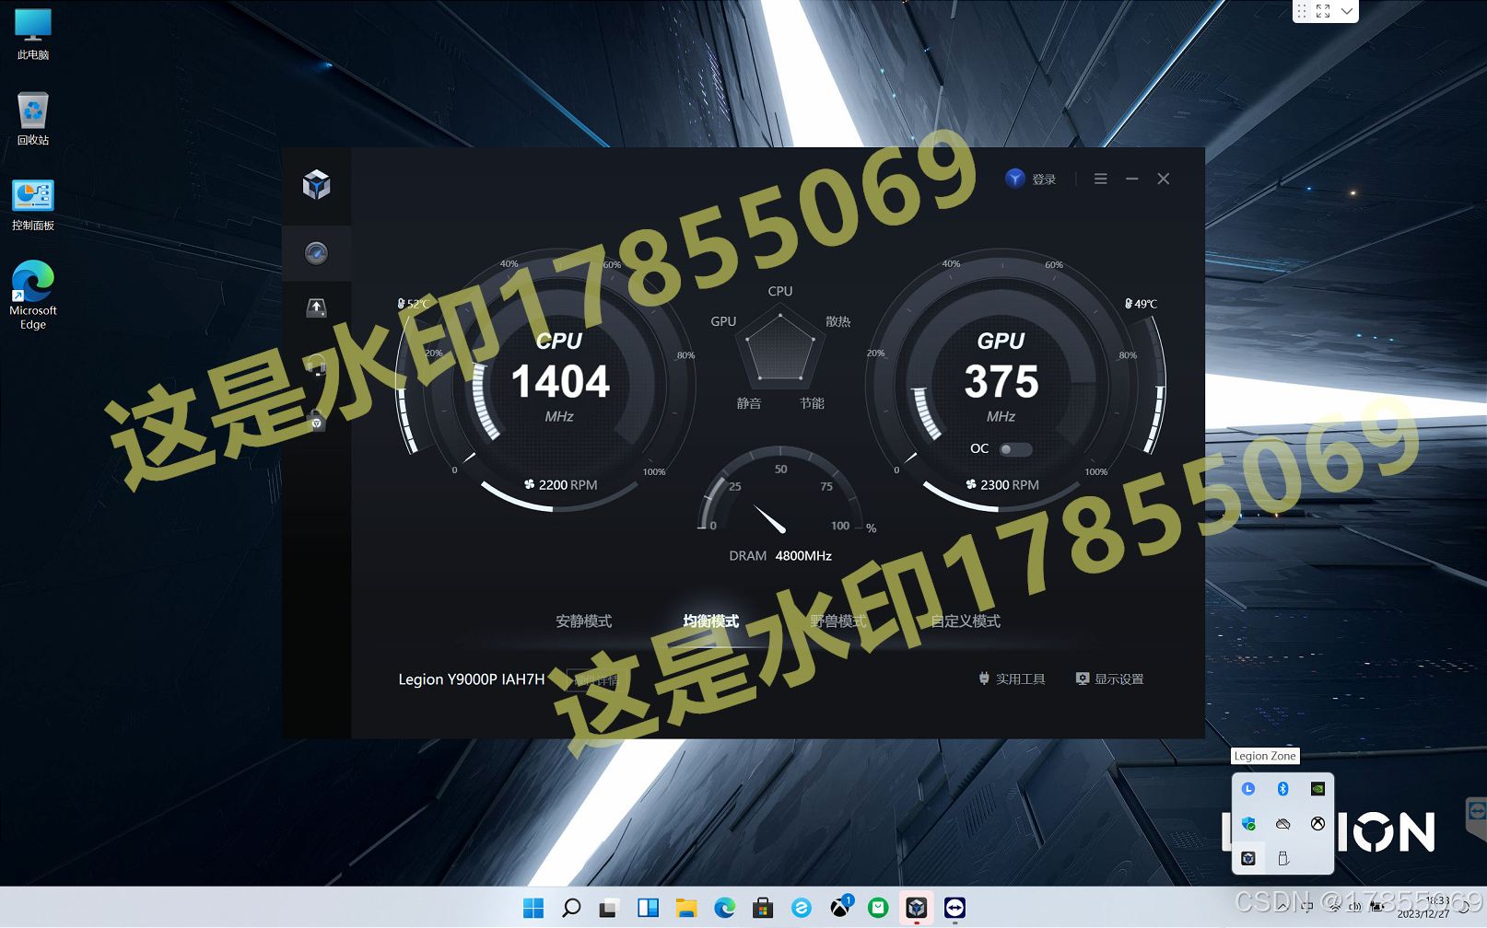Click Legion Zone icon in tray overflow
The image size is (1487, 928).
(1248, 858)
